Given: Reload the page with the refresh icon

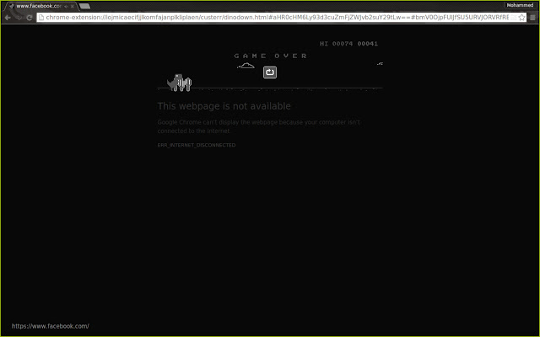Looking at the screenshot, I should point(30,18).
